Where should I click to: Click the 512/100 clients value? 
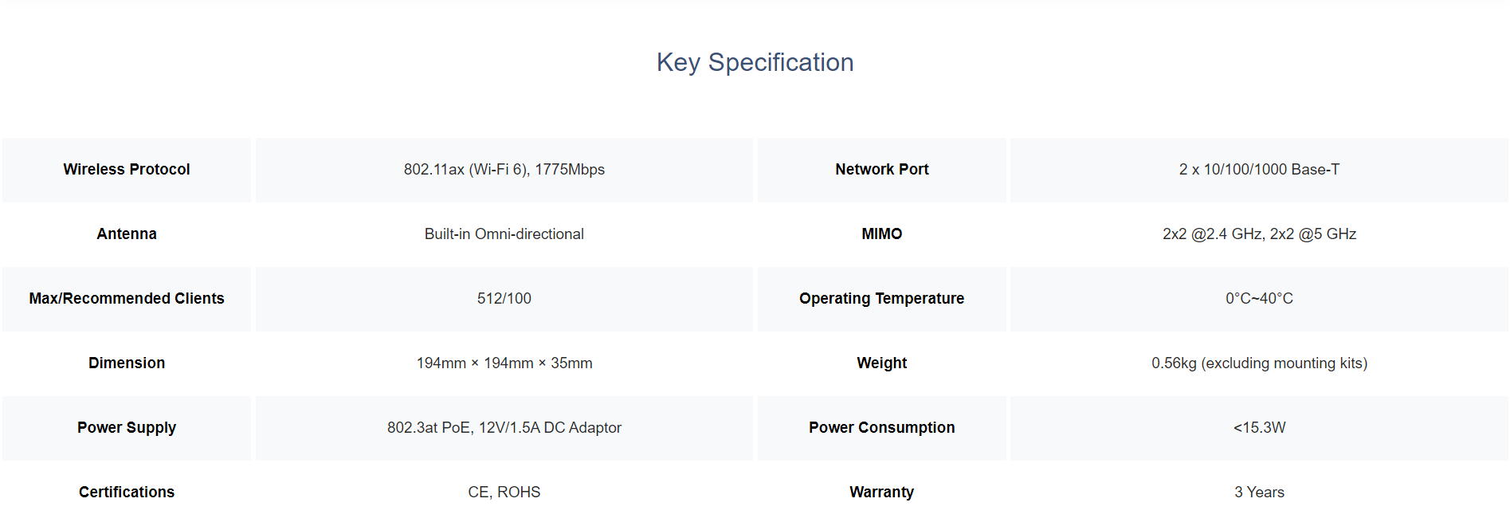point(504,299)
